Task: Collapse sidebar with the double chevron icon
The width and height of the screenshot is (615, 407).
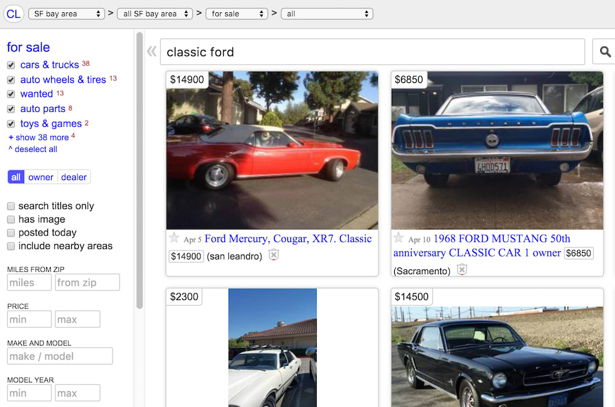Action: [x=152, y=52]
